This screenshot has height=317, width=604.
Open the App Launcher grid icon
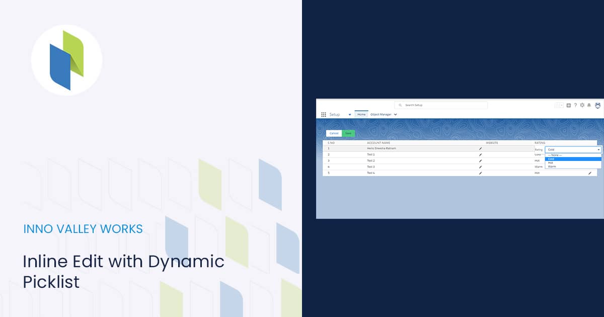(x=324, y=115)
